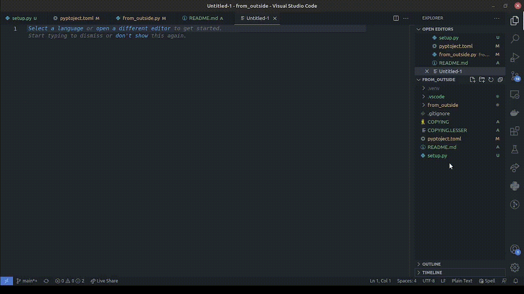Switch to the setup.py tab
524x294 pixels.
(x=21, y=18)
